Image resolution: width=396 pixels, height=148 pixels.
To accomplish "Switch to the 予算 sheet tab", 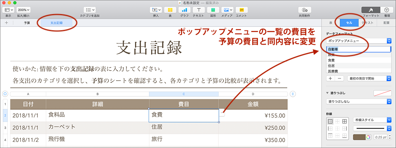I will pos(27,23).
